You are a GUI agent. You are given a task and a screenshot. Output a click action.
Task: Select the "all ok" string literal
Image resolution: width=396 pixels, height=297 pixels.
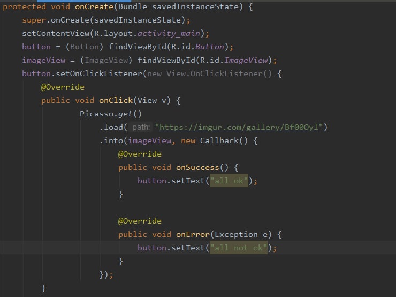[229, 181]
